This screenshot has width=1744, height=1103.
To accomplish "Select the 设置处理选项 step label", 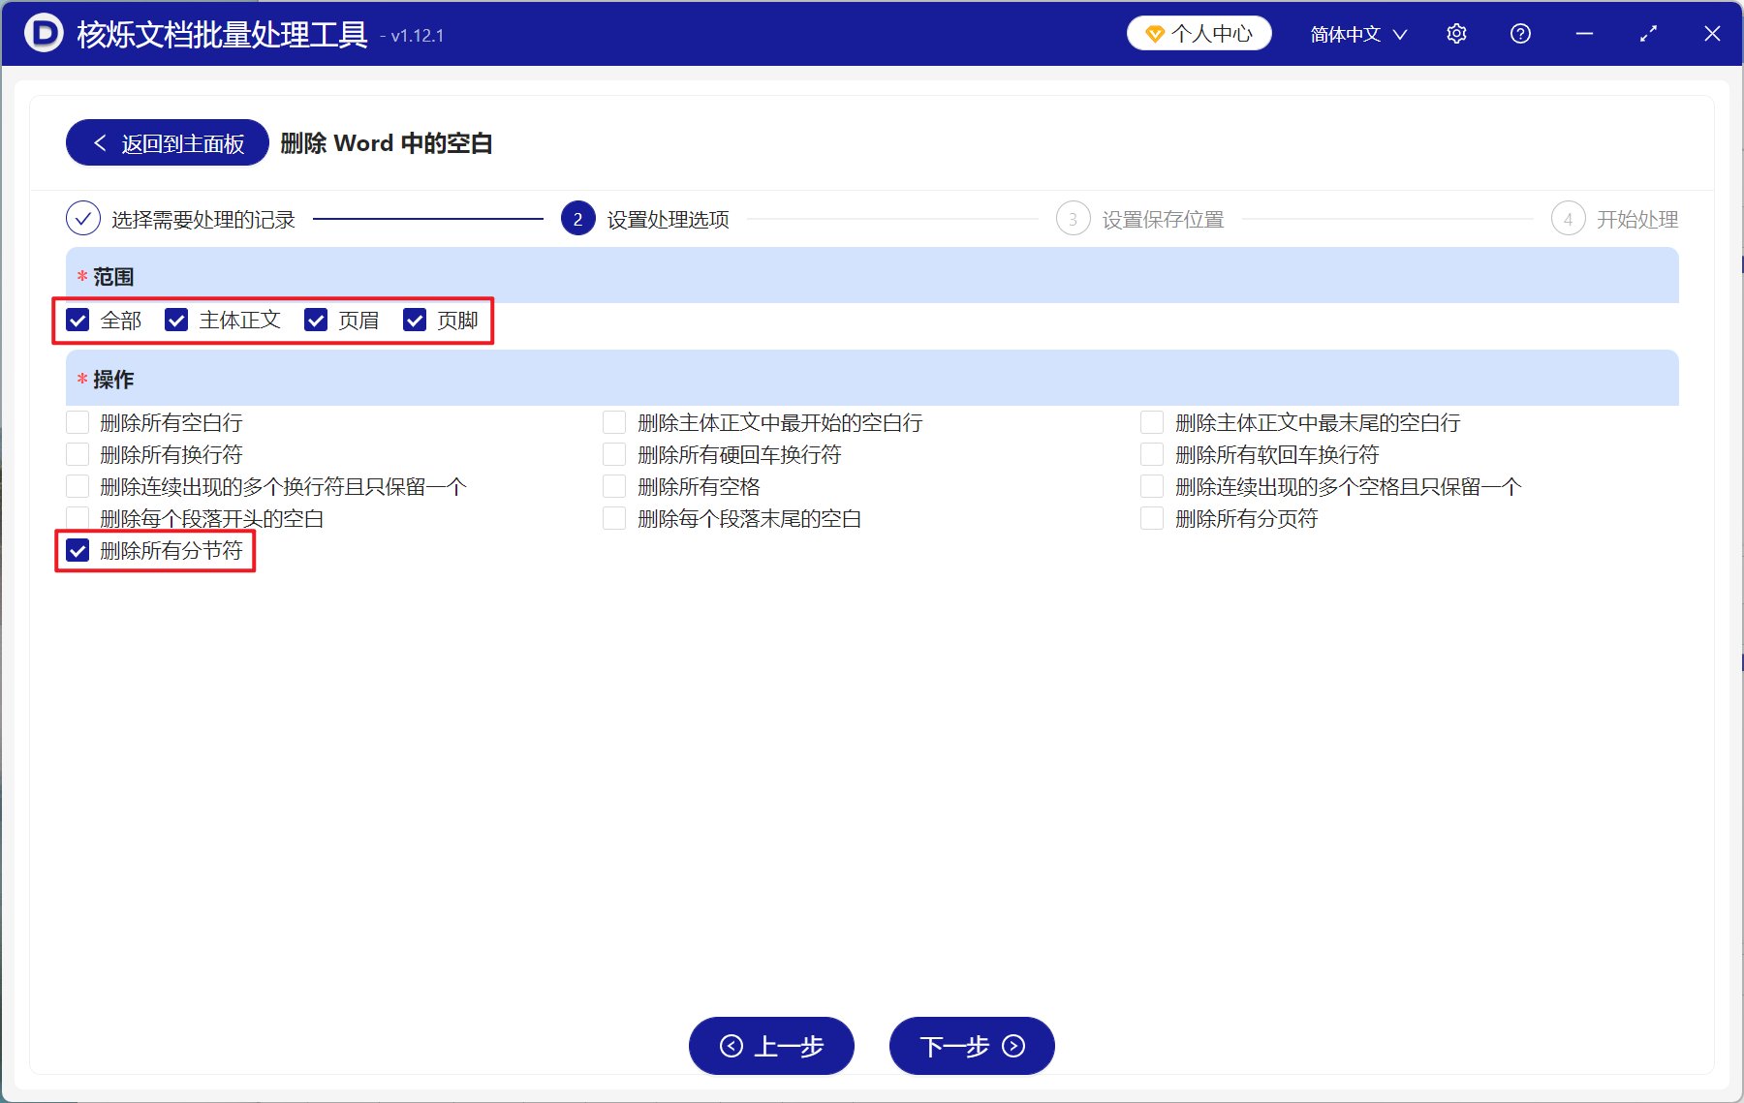I will [x=668, y=219].
